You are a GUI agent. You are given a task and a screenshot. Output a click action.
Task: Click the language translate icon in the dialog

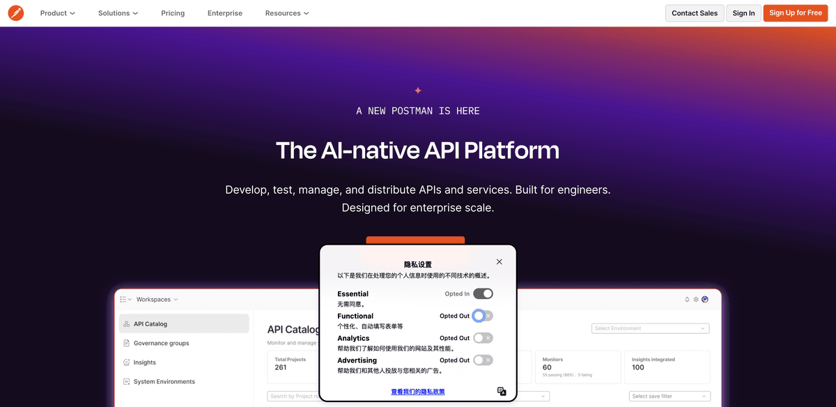click(502, 392)
